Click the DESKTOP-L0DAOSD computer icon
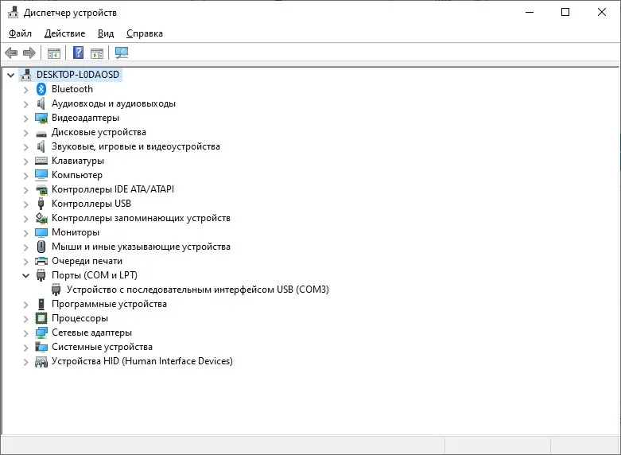 25,75
